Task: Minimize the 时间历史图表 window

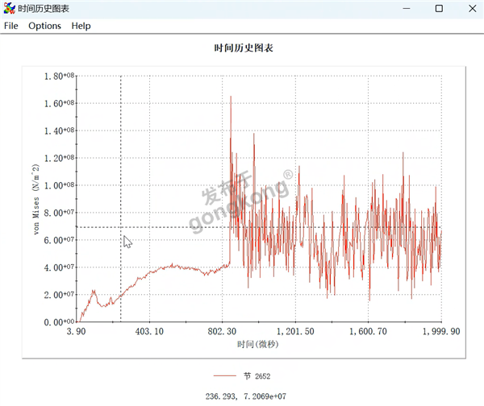Action: 407,8
